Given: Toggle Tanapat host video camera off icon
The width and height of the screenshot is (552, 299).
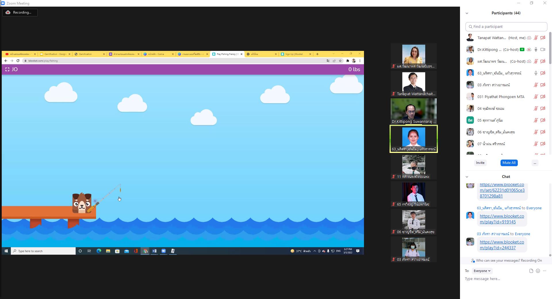Looking at the screenshot, I should (x=543, y=38).
